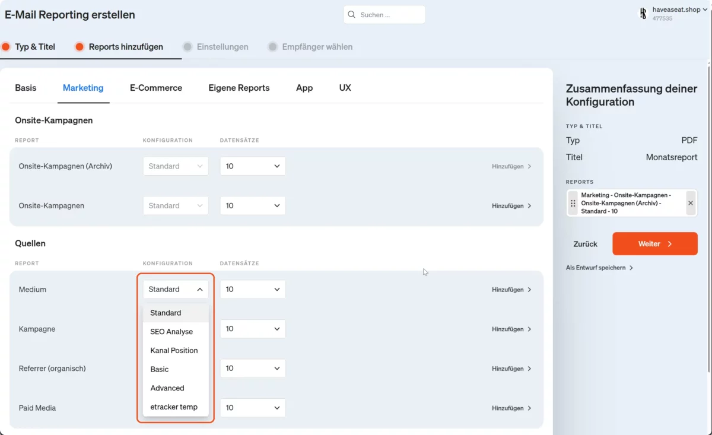
Task: Open the Medium Datensätze dropdown
Action: tap(253, 290)
